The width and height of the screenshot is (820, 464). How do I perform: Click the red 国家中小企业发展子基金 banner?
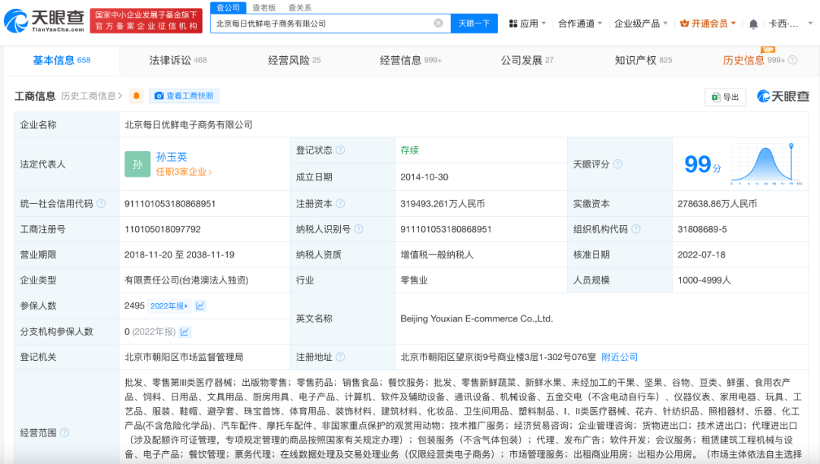[147, 21]
